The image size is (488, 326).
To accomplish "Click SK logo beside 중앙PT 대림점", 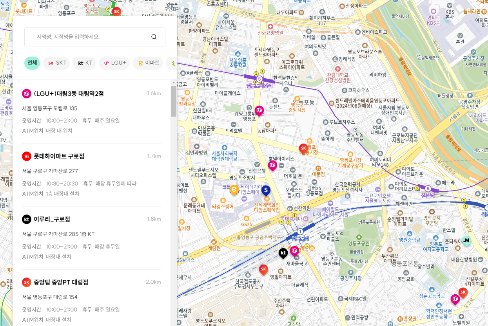I will [27, 282].
